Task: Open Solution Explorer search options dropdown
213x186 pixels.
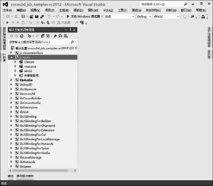Action: (76, 42)
